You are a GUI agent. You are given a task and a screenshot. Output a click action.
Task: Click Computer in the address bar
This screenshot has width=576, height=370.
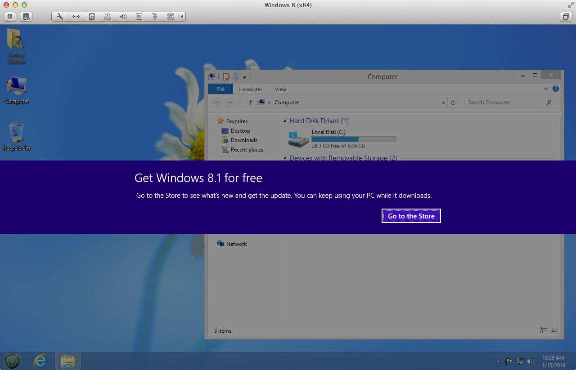287,103
